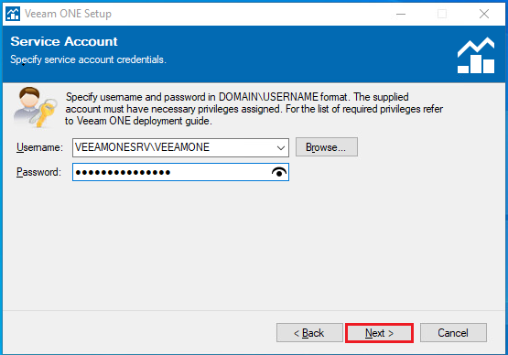Click the Service Account heading
This screenshot has height=355, width=508.
64,41
